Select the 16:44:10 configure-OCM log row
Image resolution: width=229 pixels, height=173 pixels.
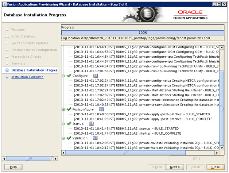(147, 47)
